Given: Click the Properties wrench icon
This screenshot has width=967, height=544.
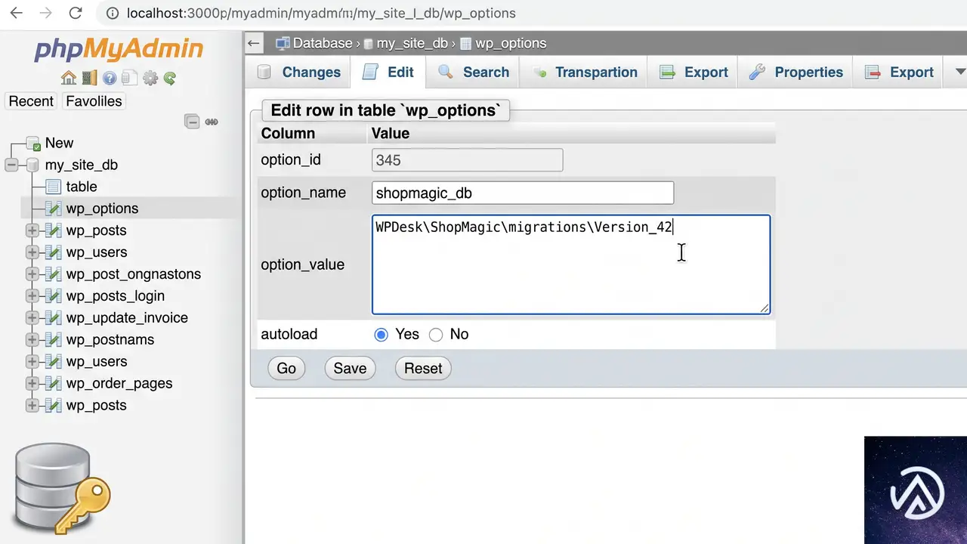Looking at the screenshot, I should click(757, 72).
